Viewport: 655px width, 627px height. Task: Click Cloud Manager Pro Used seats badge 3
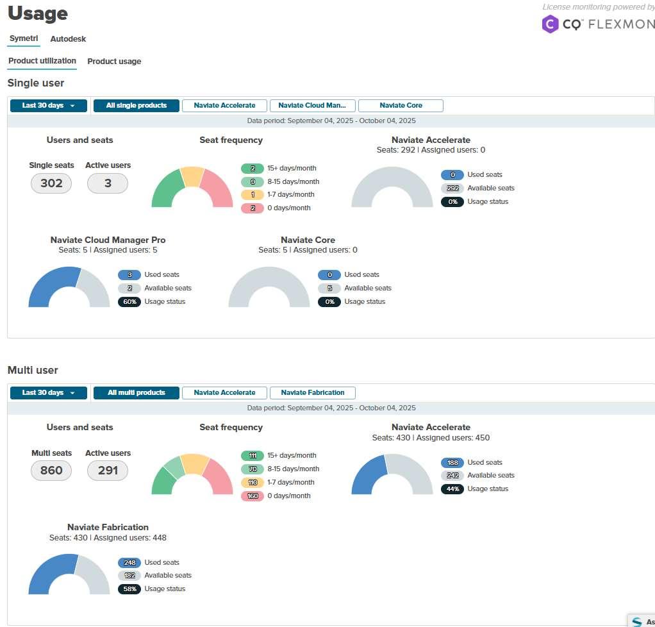[x=129, y=274]
